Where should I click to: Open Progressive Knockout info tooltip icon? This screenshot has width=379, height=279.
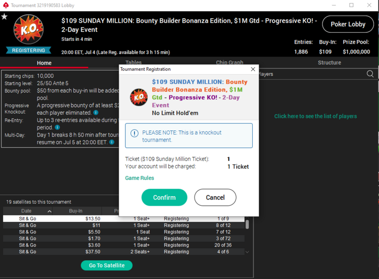(x=96, y=112)
